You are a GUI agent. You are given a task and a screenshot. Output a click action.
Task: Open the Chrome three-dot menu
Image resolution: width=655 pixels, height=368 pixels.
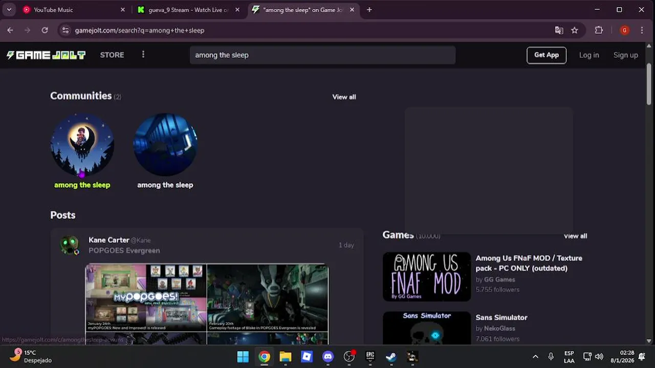[642, 30]
